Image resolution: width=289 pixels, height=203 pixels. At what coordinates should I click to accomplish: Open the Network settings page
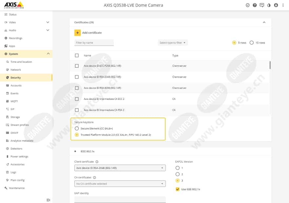tap(16, 70)
